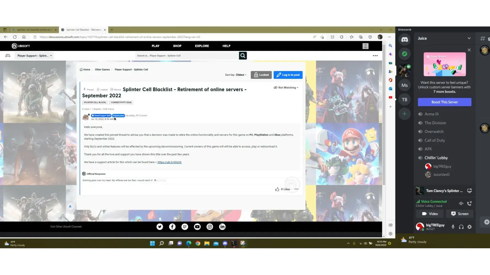Open Ubisoft Instagram footer icon

pyautogui.click(x=210, y=227)
